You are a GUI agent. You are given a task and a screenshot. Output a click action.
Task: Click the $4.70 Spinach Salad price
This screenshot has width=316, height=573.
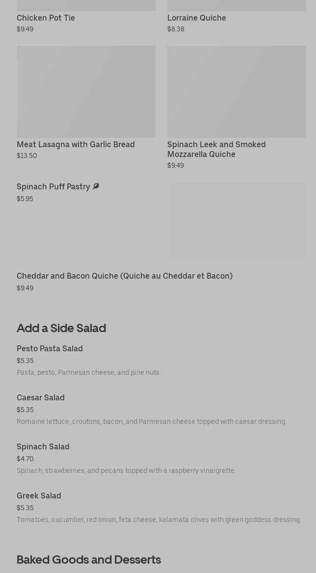[x=25, y=459]
